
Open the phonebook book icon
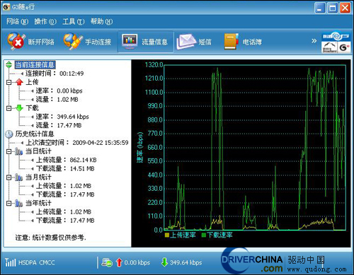(231, 41)
